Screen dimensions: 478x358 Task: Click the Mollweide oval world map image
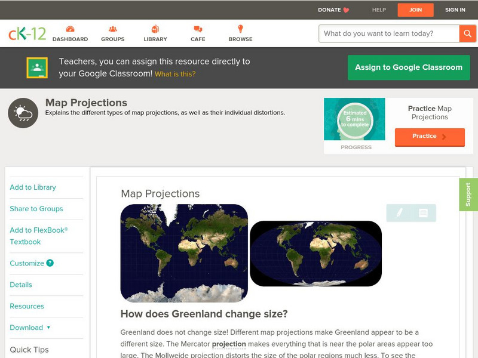(316, 254)
